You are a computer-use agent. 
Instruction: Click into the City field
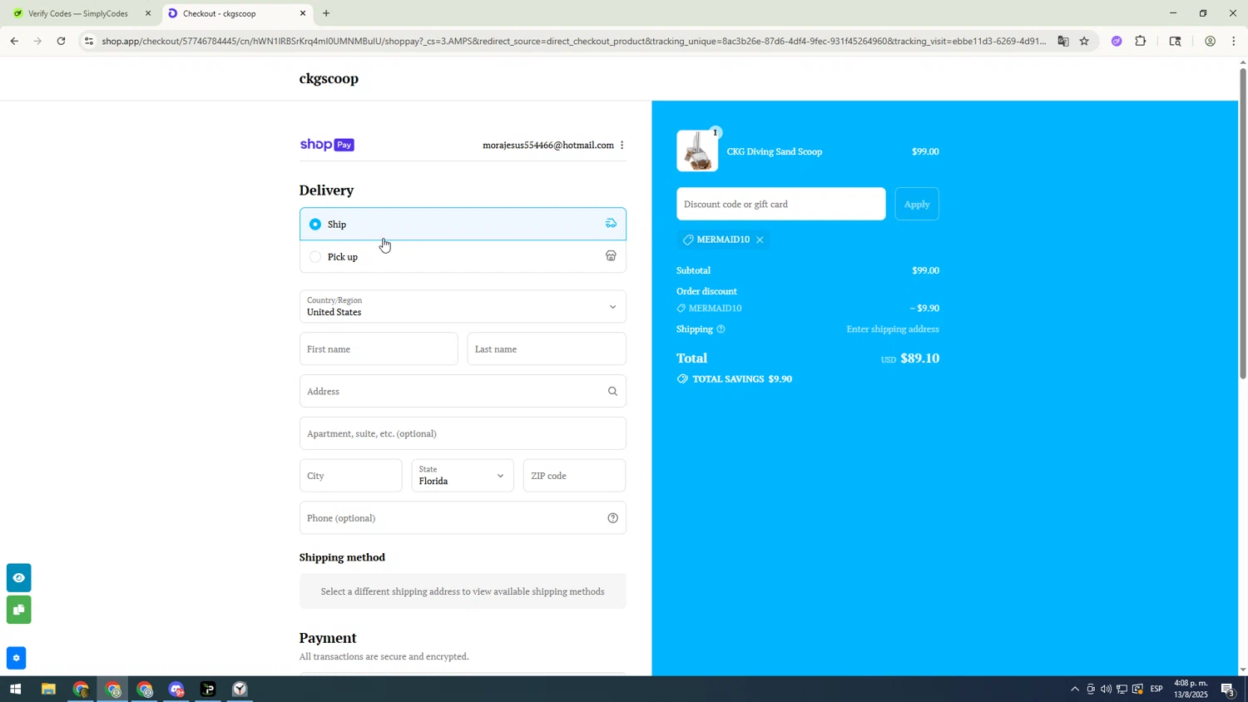[350, 476]
